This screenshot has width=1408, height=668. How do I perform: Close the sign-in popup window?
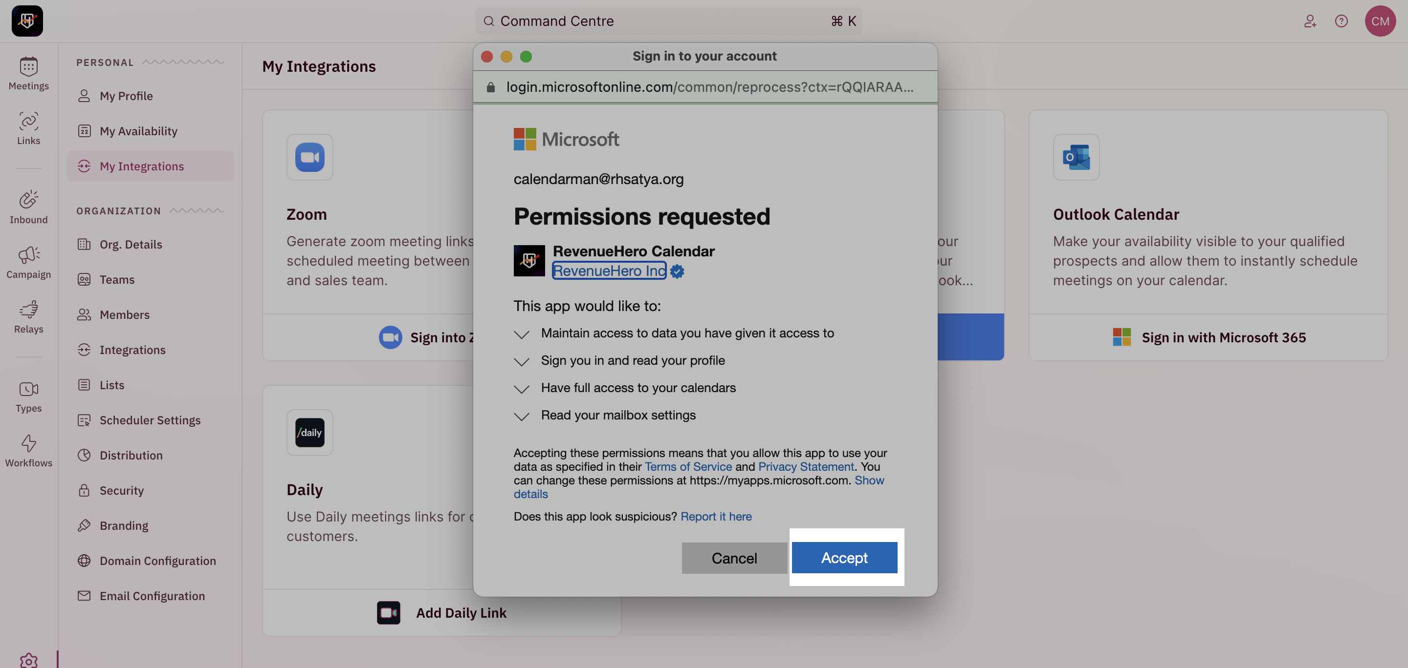(486, 56)
